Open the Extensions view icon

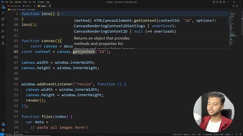click(3, 19)
